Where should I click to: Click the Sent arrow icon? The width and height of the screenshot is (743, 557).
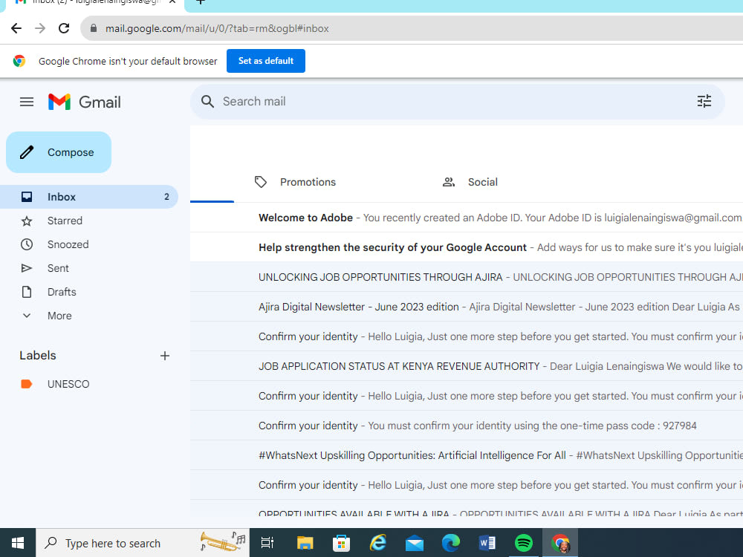[x=27, y=268]
